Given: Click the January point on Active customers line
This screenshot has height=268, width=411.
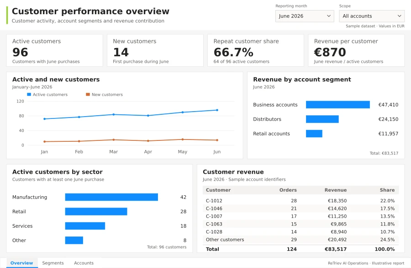Looking at the screenshot, I should coord(45,119).
